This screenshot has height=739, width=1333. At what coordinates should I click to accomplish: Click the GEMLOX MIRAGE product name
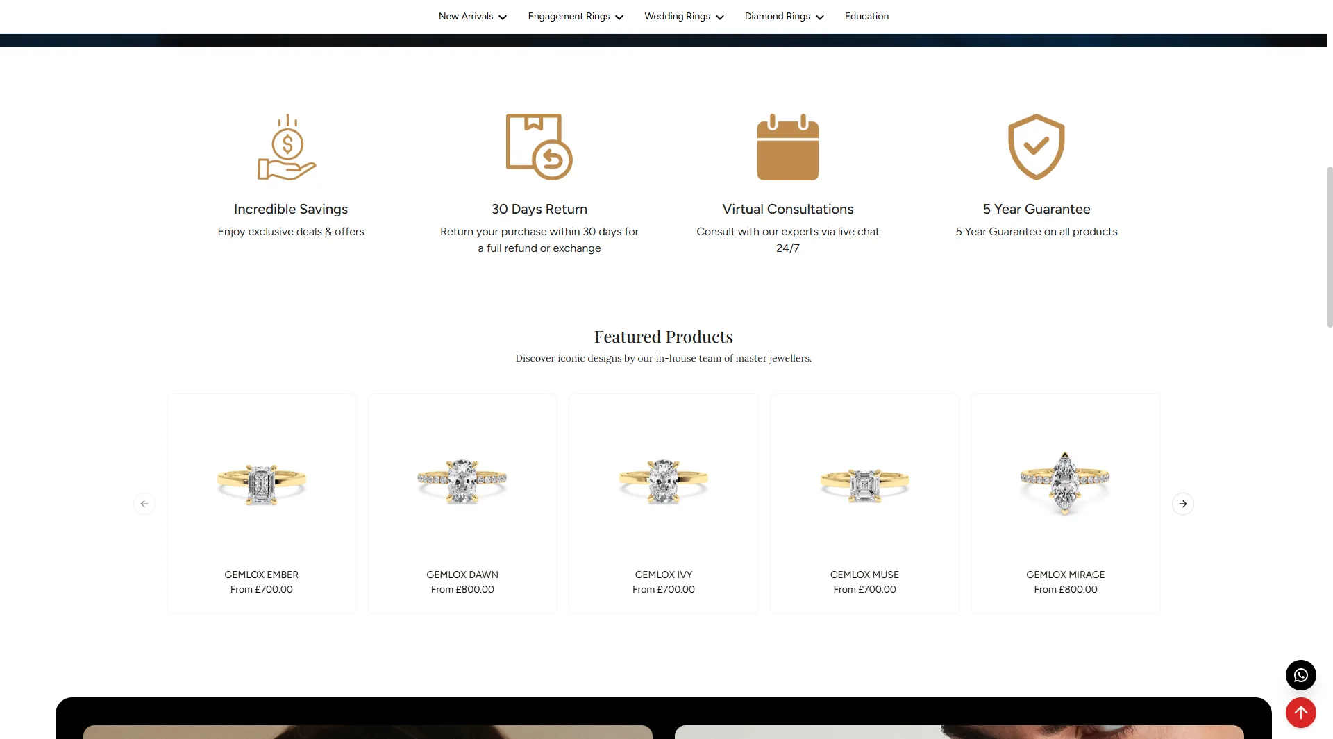[1065, 575]
